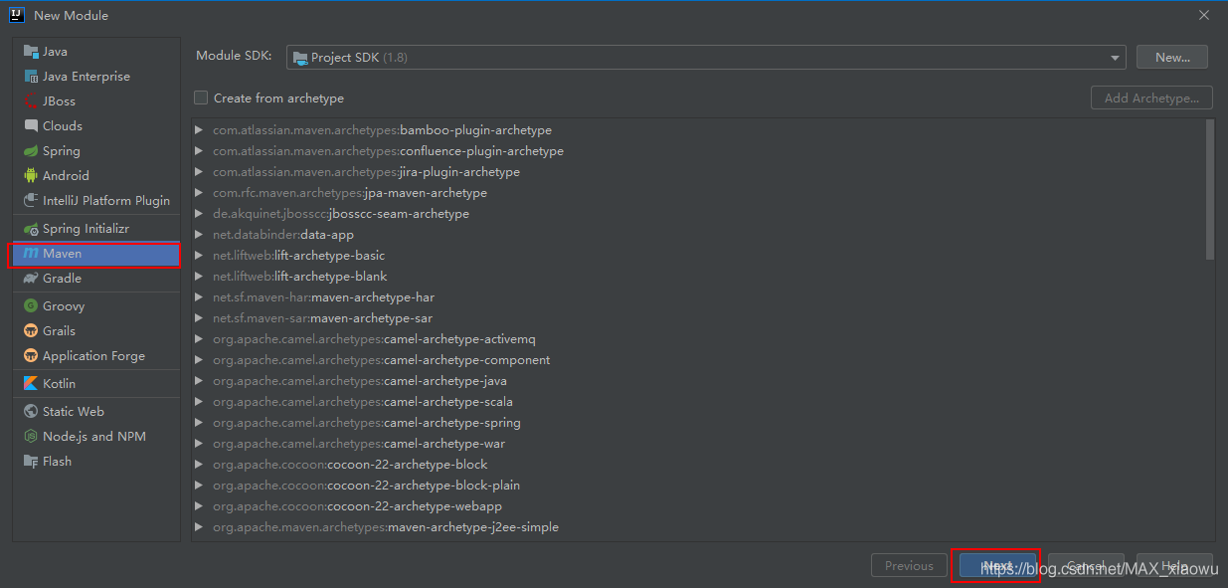Expand jpa-maven-archetype entry
Screen dimensions: 1228x588
click(200, 193)
